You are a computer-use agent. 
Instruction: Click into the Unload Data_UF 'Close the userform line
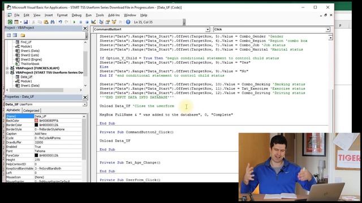click(x=137, y=106)
